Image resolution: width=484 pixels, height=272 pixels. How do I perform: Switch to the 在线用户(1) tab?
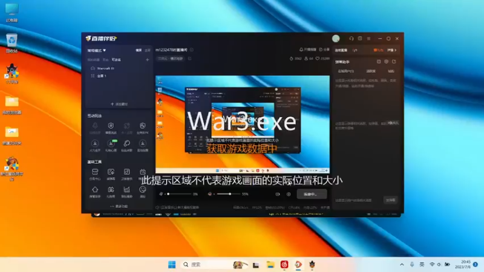(345, 71)
